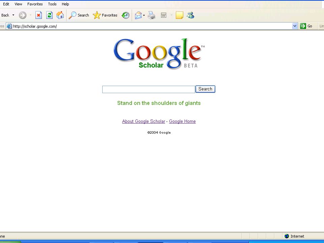The image size is (324, 243).
Task: Click the Stop page loading icon
Action: pos(38,15)
